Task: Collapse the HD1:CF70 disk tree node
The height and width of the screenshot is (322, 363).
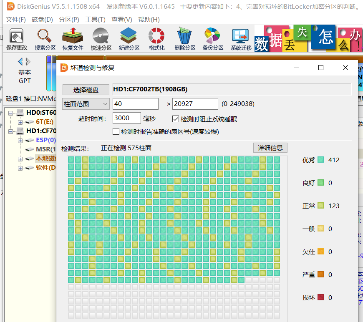Action: coord(11,131)
